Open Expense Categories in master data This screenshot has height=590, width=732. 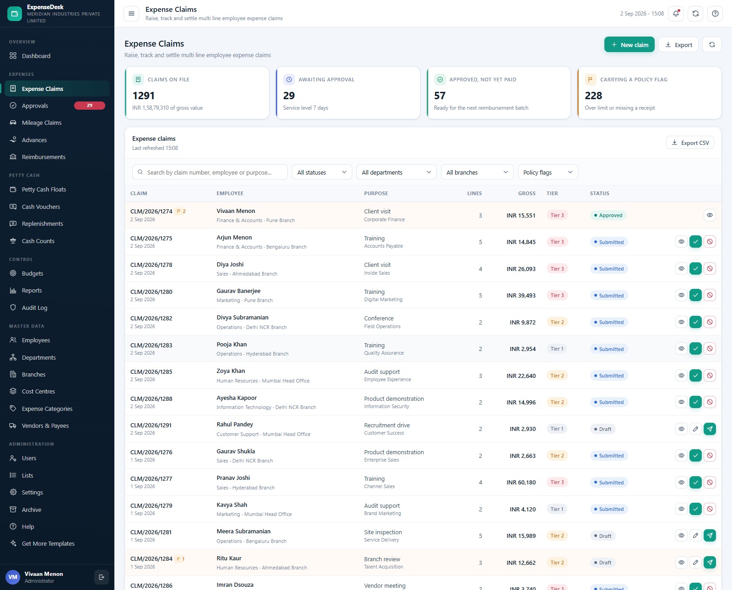pyautogui.click(x=57, y=409)
